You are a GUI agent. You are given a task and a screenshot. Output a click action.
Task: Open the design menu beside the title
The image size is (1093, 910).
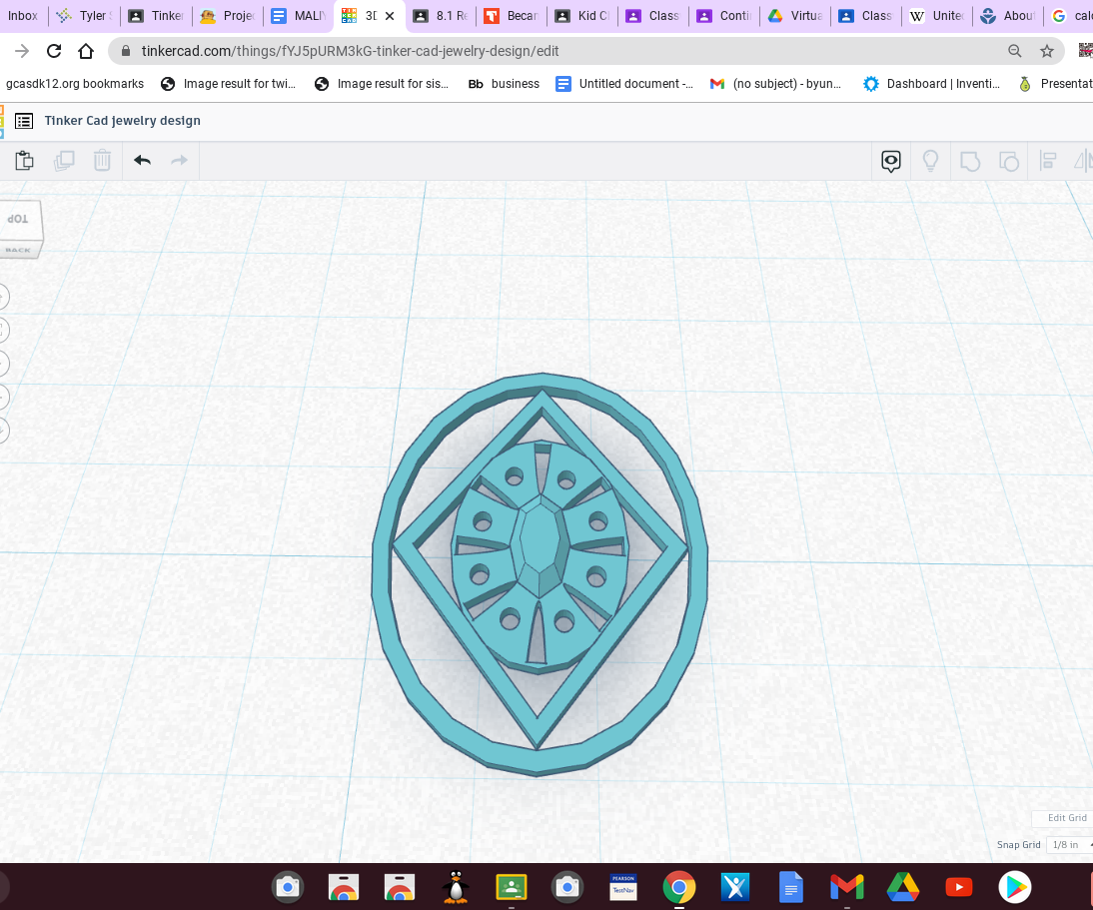[23, 120]
